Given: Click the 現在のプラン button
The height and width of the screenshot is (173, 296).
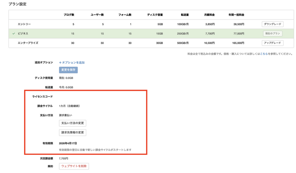Looking at the screenshot, I should click(x=273, y=34).
